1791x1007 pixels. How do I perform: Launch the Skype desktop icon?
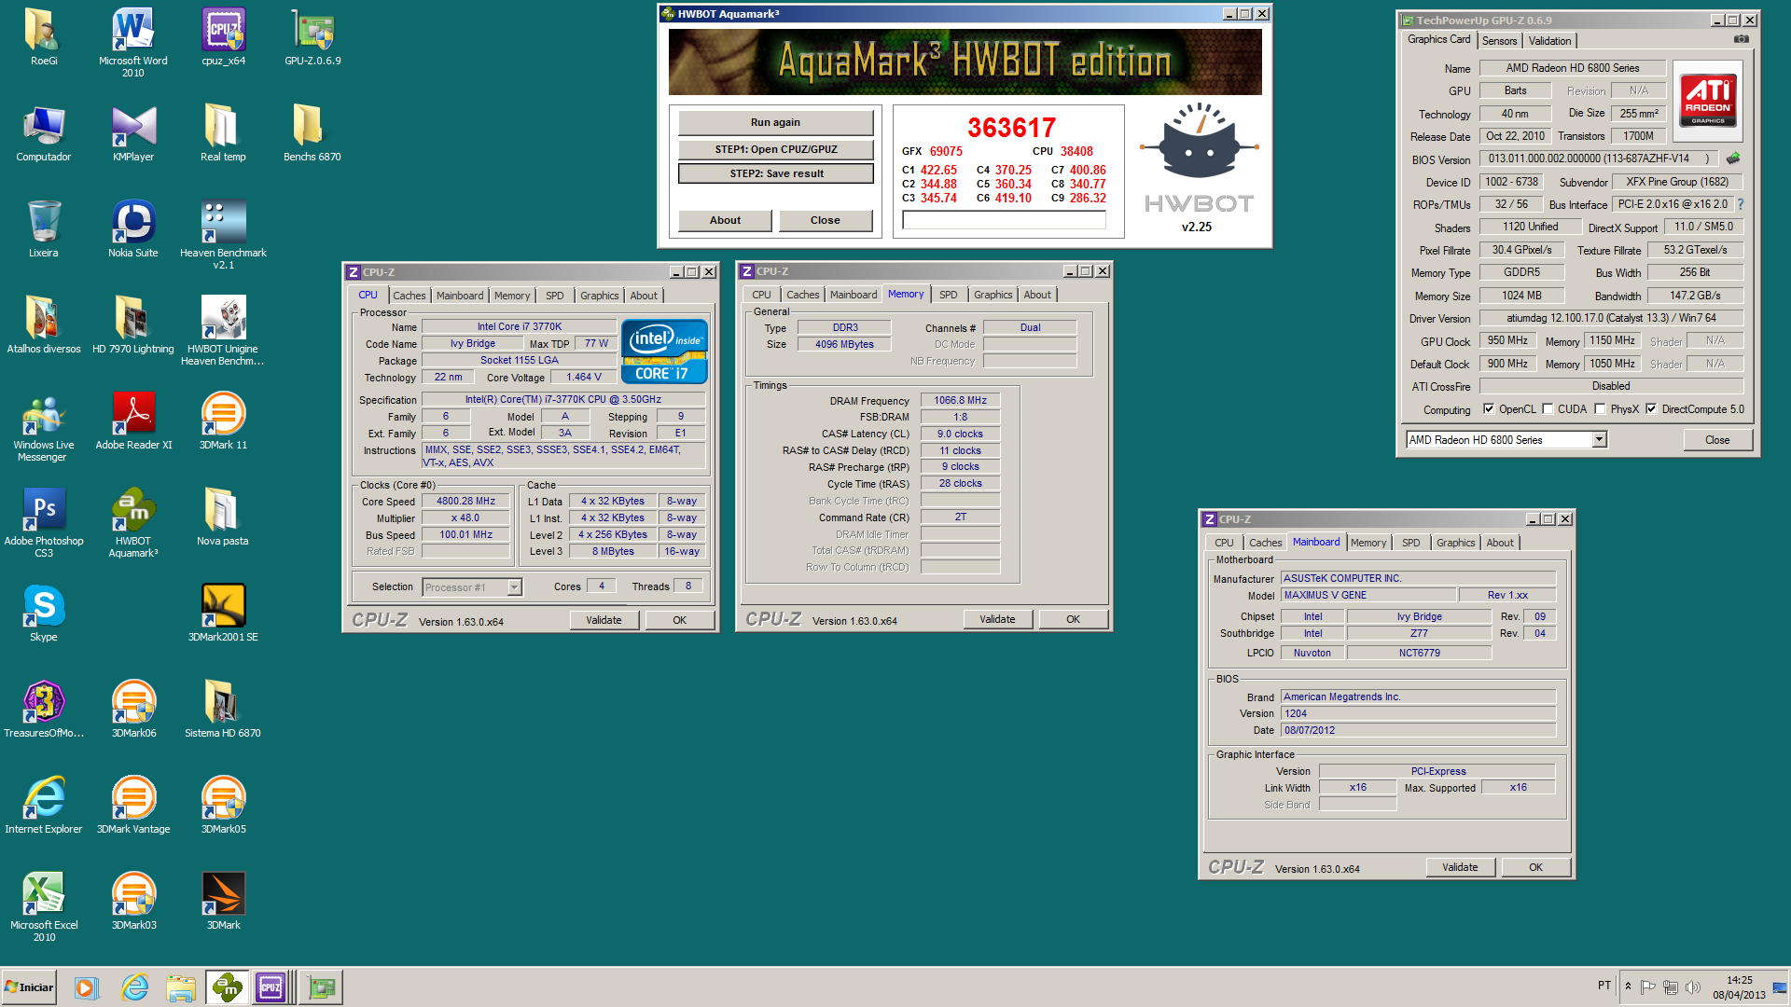click(x=44, y=614)
